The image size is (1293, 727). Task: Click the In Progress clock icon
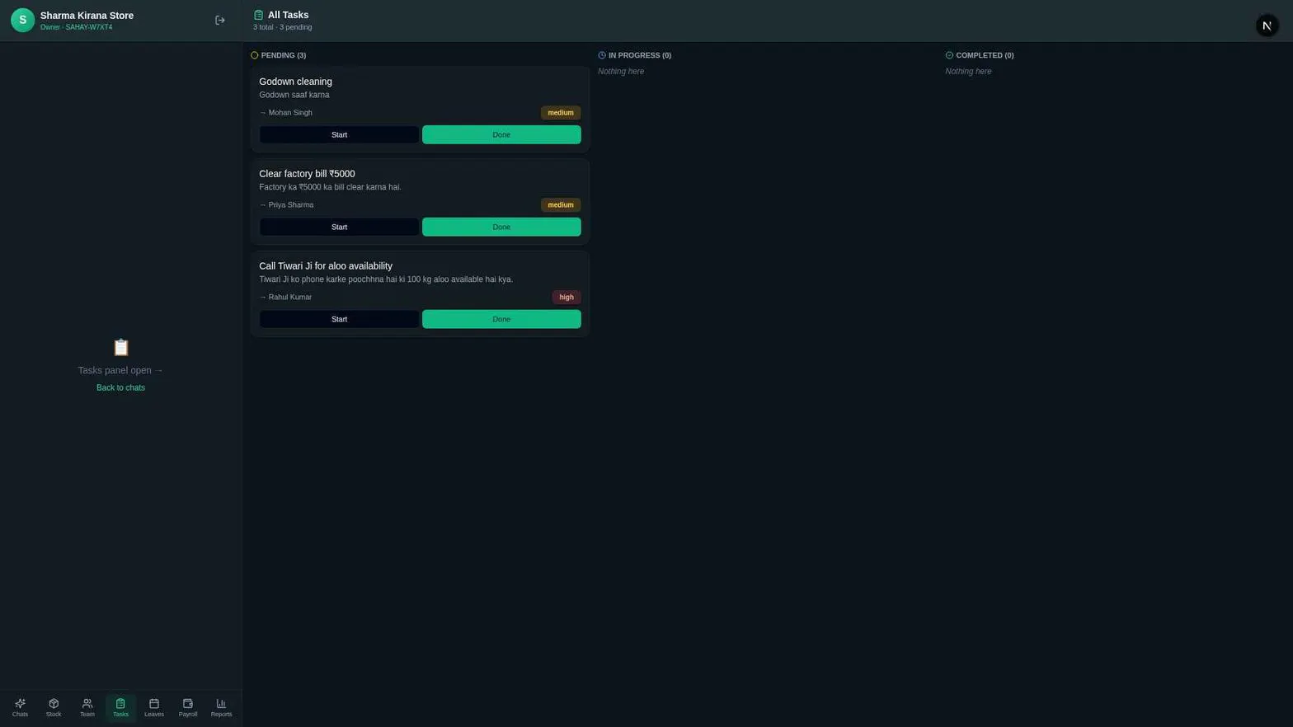pos(602,55)
